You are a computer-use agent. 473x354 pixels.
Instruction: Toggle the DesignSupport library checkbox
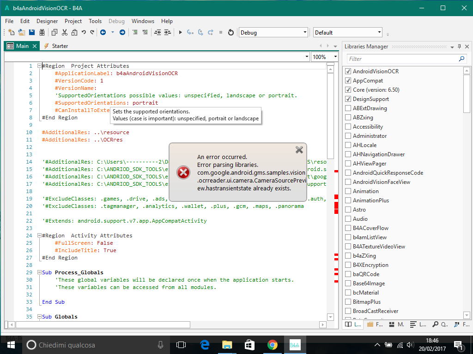click(348, 99)
